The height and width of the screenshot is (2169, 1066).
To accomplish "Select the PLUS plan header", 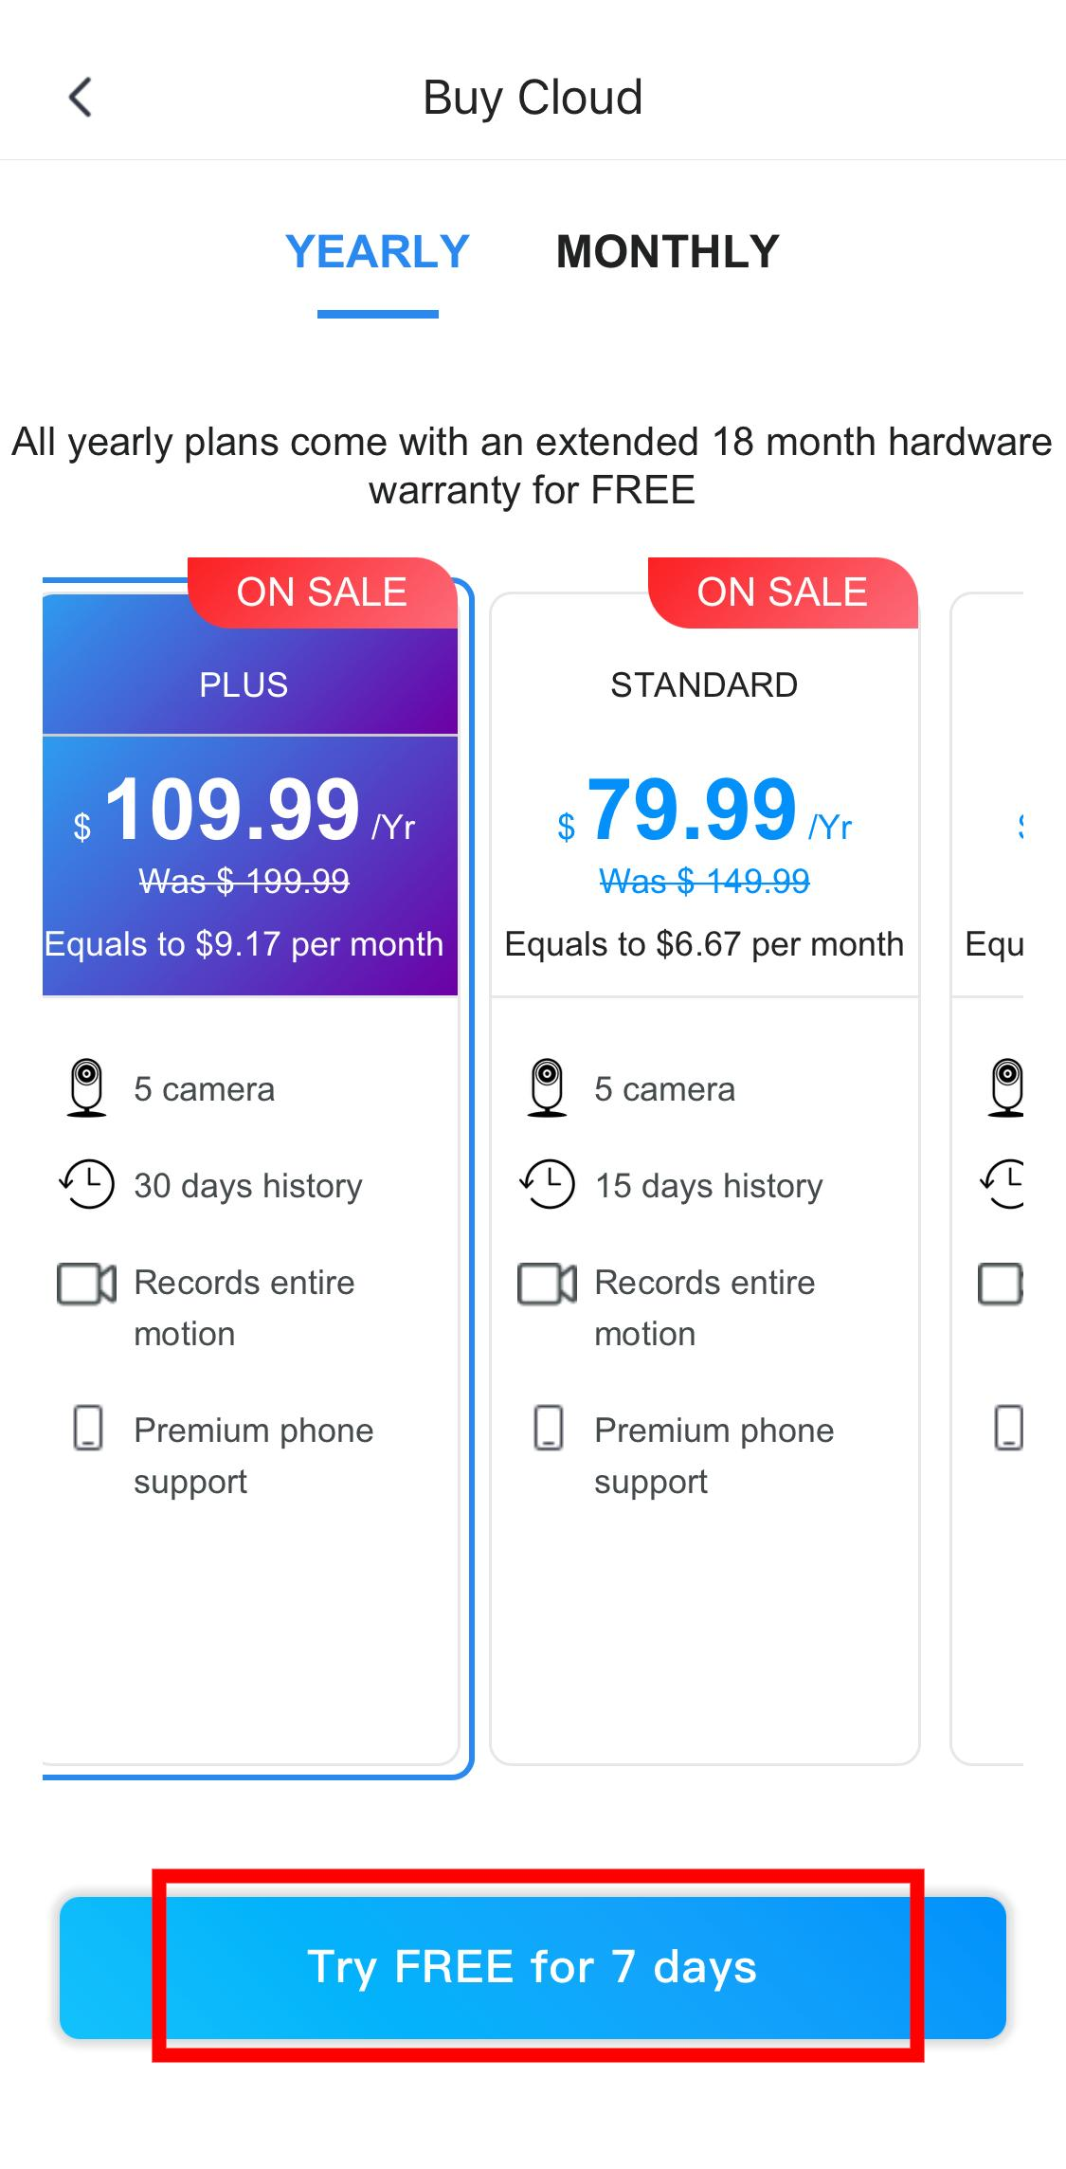I will (x=244, y=684).
